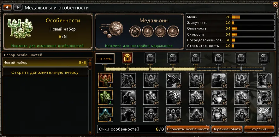Click the locked running figure trait in top row

tap(128, 80)
